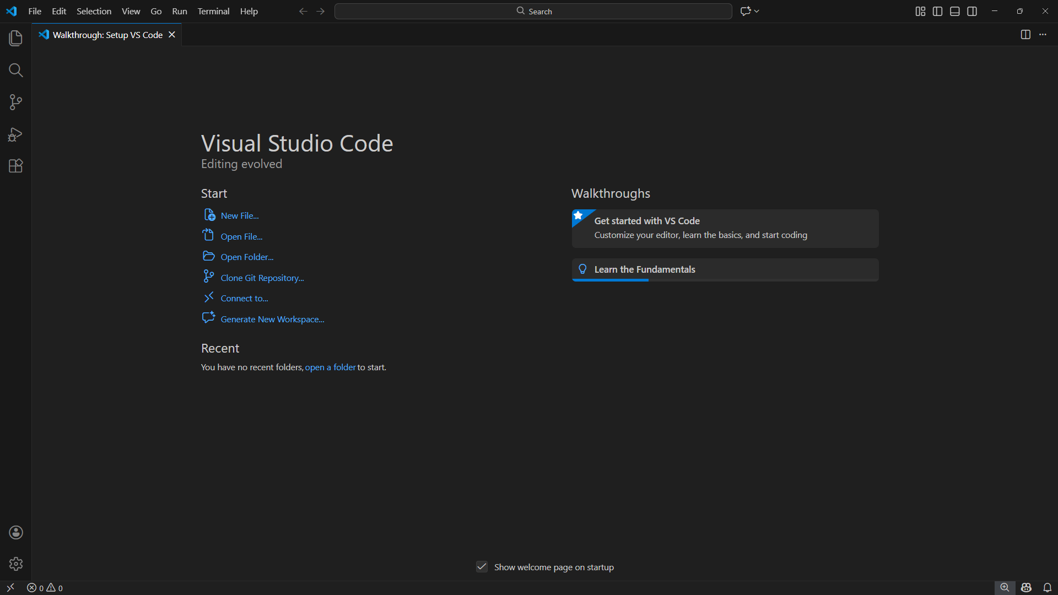
Task: Open the Extensions view
Action: (x=15, y=166)
